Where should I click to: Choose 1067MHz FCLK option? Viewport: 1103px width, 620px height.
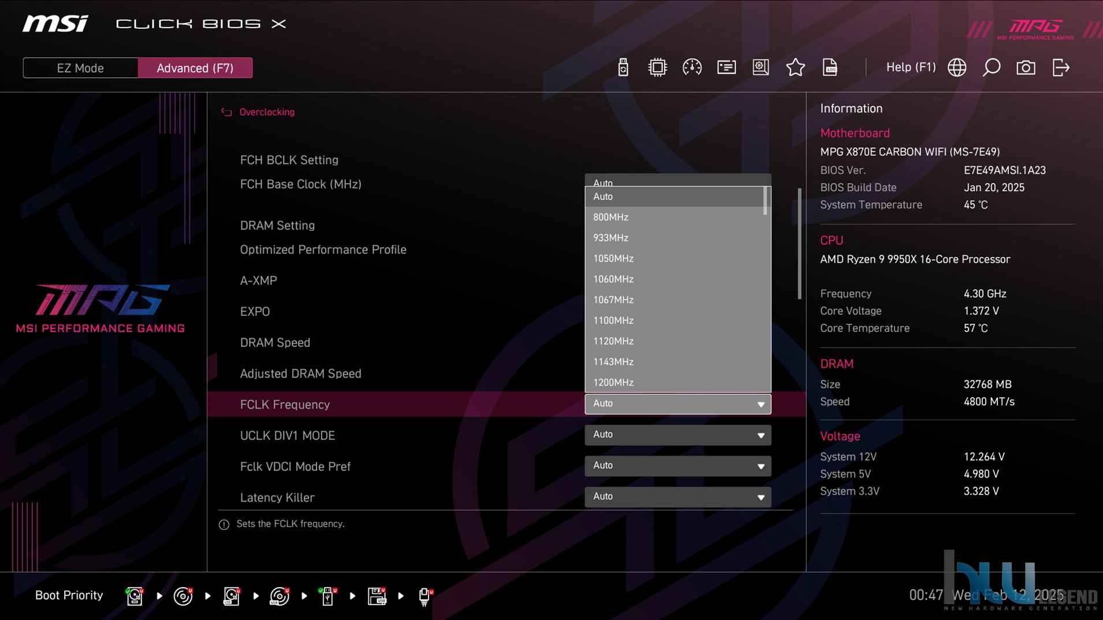coord(675,300)
